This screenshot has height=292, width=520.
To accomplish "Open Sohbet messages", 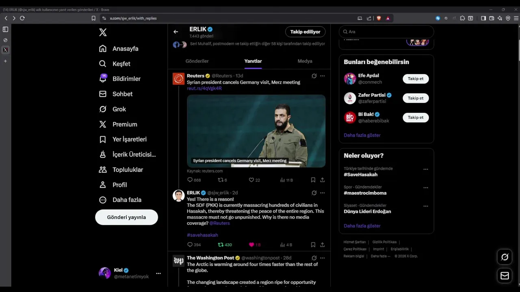I will click(x=116, y=94).
